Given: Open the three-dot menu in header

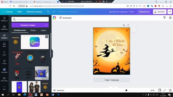Looking at the screenshot, I should [170, 12].
